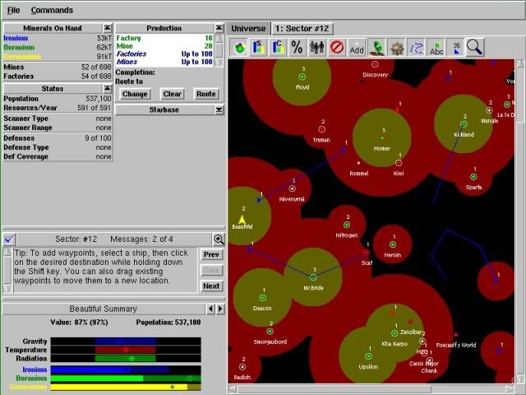The width and height of the screenshot is (526, 395).
Task: Collapse the Production panel
Action: click(x=219, y=28)
